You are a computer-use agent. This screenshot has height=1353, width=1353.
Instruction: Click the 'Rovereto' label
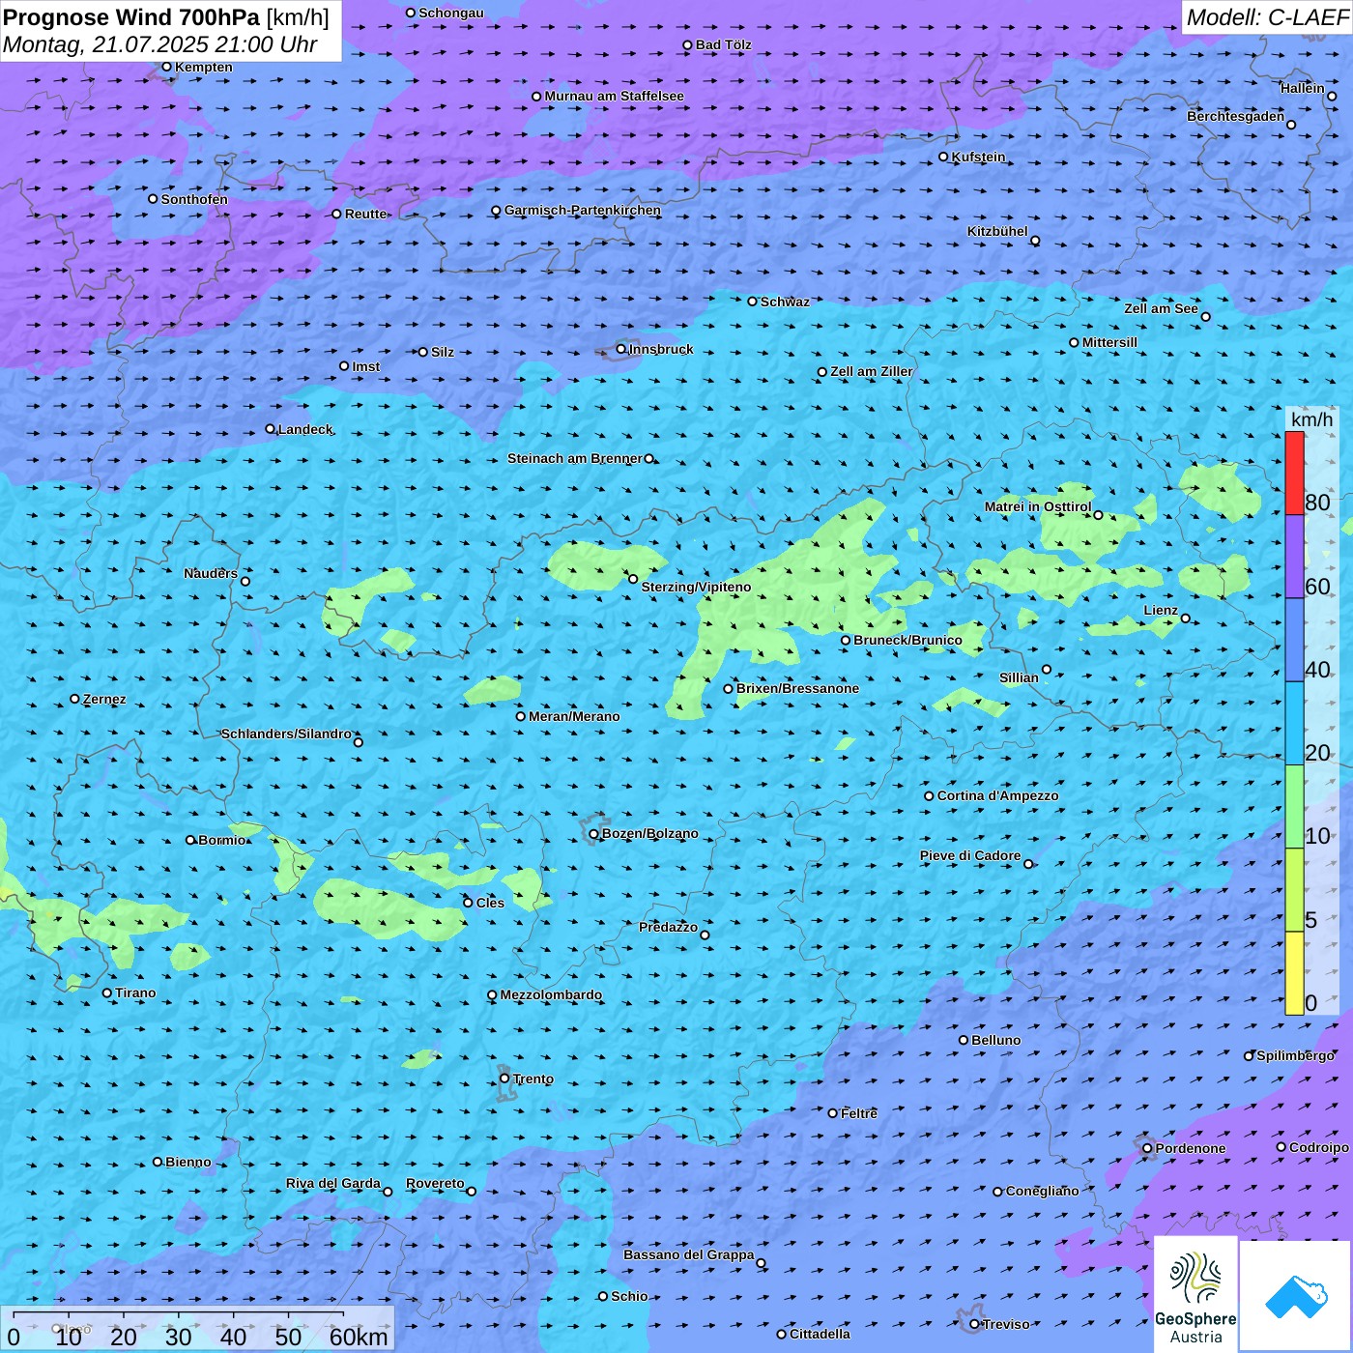(435, 1183)
